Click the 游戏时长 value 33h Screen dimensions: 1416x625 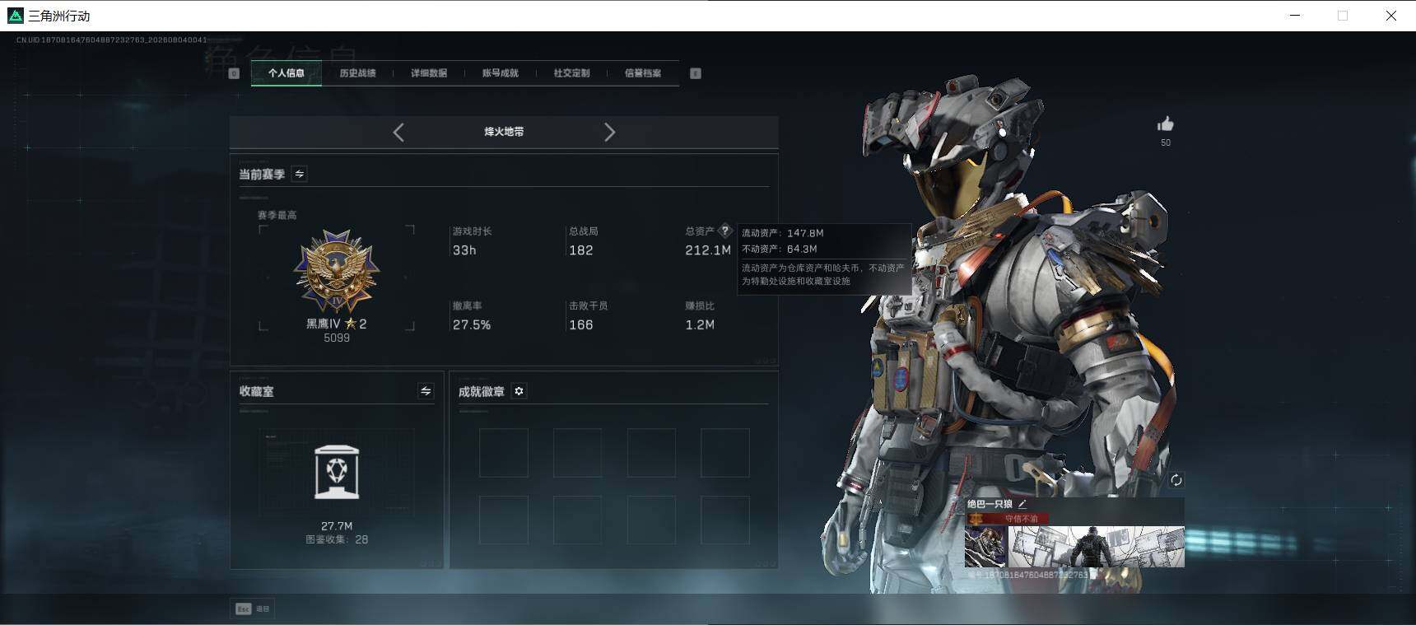point(464,250)
